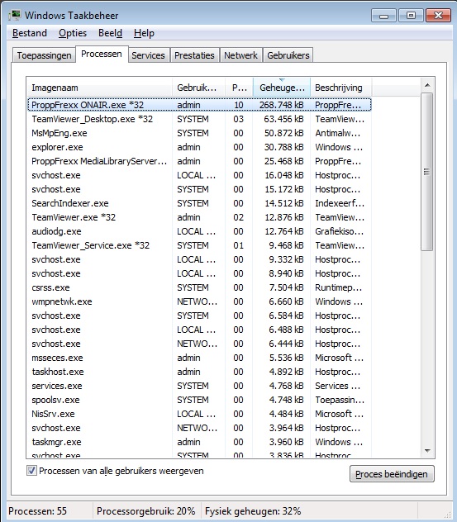This screenshot has width=457, height=522.
Task: Click the vertical scrollbar thumb
Action: [x=427, y=172]
